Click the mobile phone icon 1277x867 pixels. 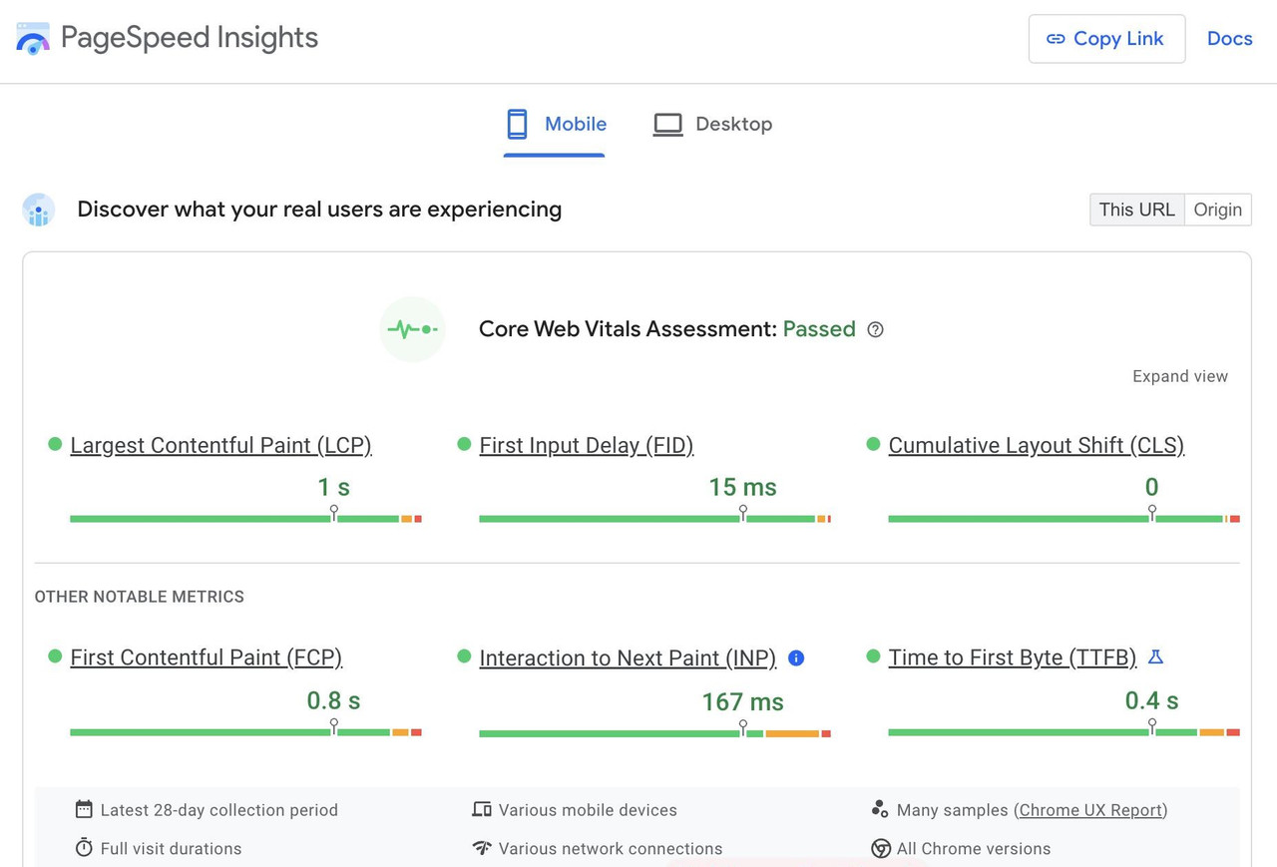point(517,124)
